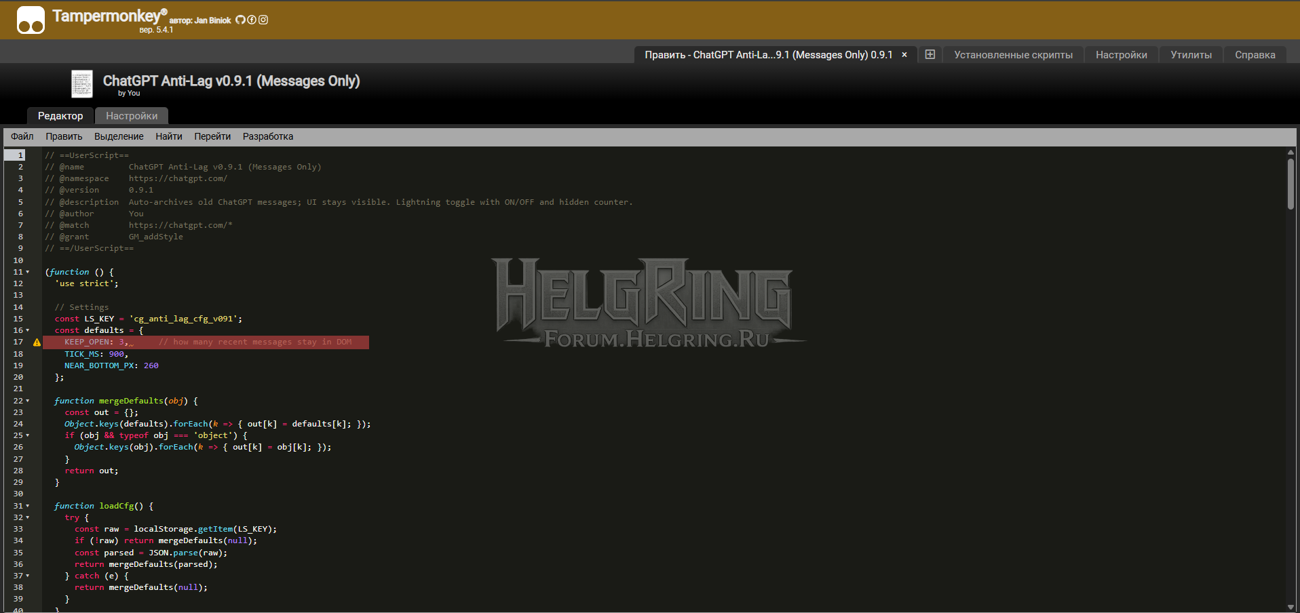This screenshot has height=613, width=1300.
Task: Open the Править menu
Action: [64, 136]
